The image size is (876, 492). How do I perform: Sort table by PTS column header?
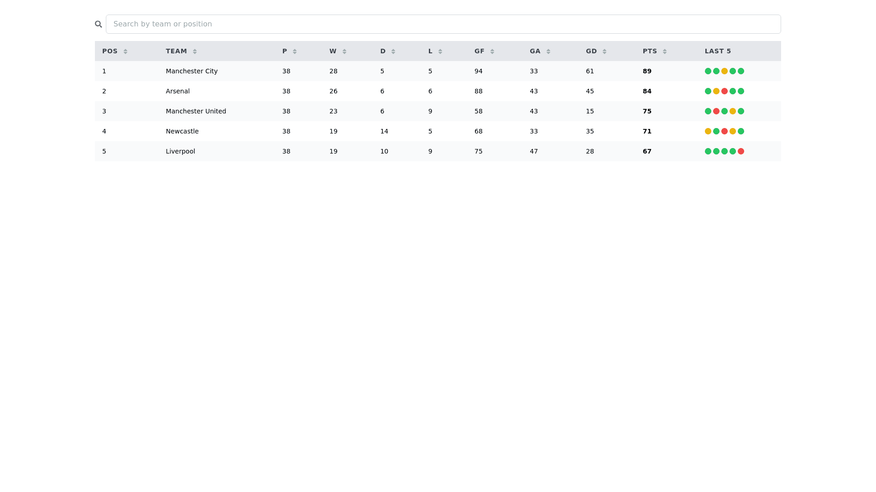tap(650, 51)
